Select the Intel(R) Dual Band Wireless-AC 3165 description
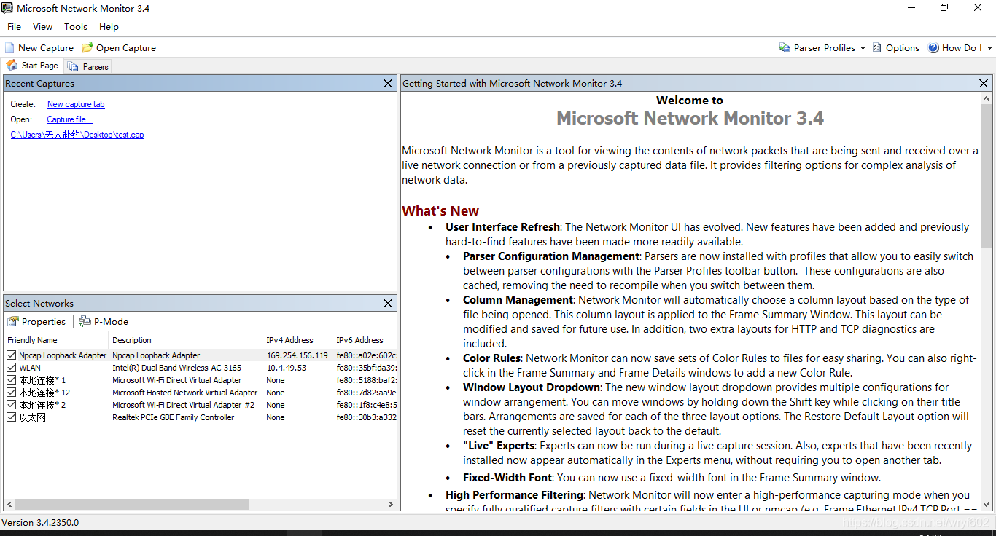The width and height of the screenshot is (996, 536). (x=176, y=368)
